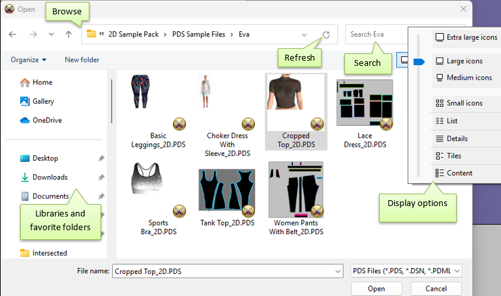Open the Home location in sidebar
This screenshot has width=501, height=296.
[42, 83]
